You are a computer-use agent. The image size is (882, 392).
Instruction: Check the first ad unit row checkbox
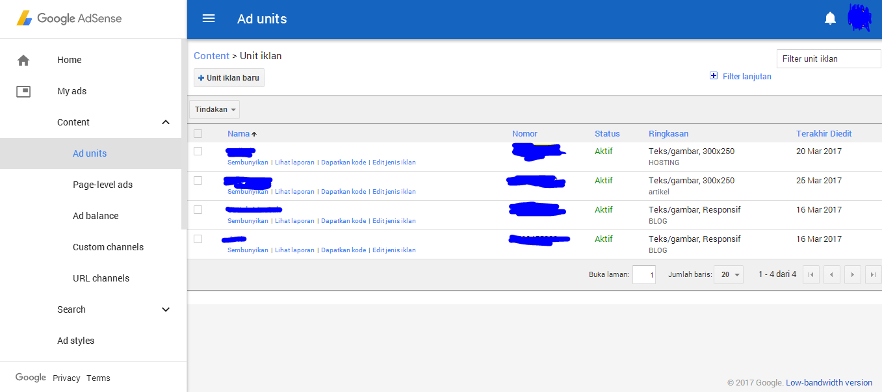(x=198, y=151)
